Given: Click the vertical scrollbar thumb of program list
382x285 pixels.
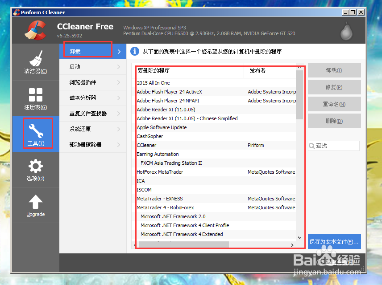Looking at the screenshot, I should click(x=299, y=95).
